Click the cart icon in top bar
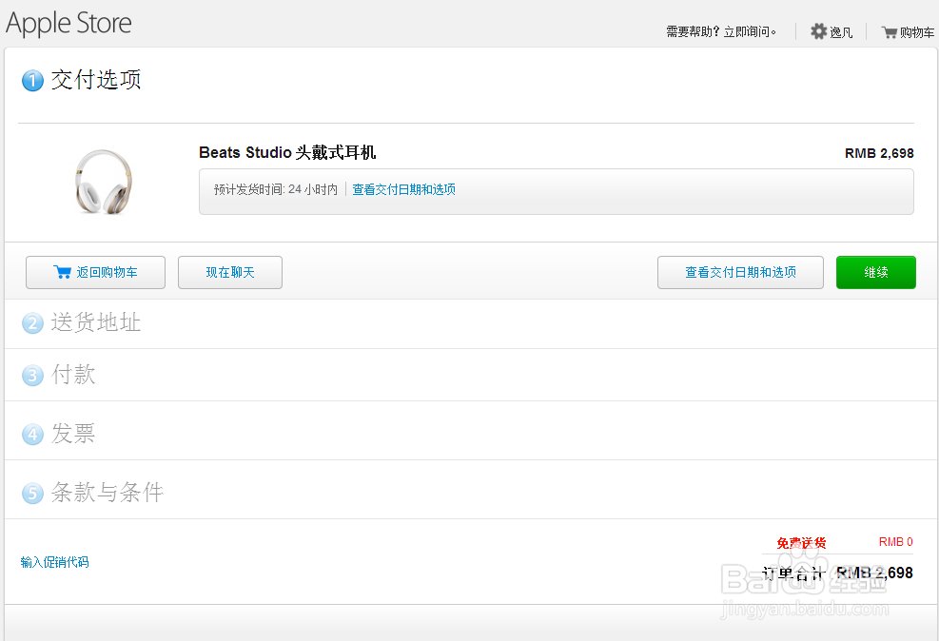 pos(890,32)
